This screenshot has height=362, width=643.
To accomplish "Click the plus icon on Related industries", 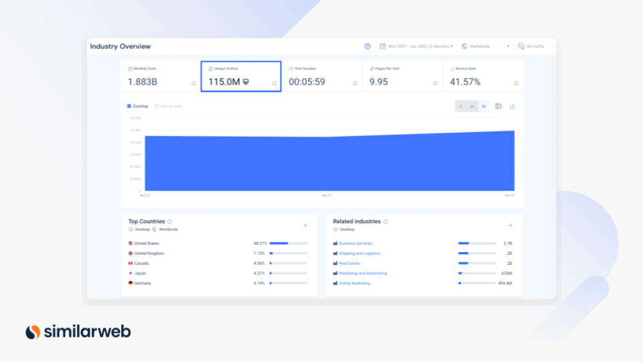I will pos(510,226).
